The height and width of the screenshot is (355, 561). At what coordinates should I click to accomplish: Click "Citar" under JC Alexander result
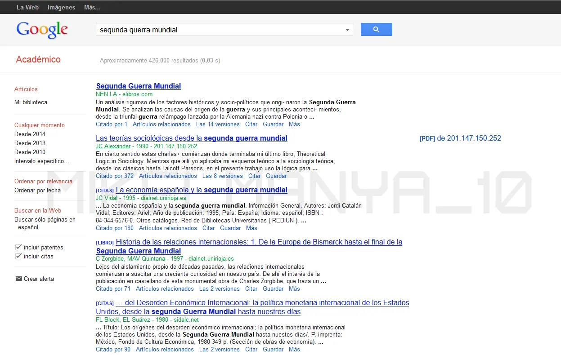click(255, 176)
